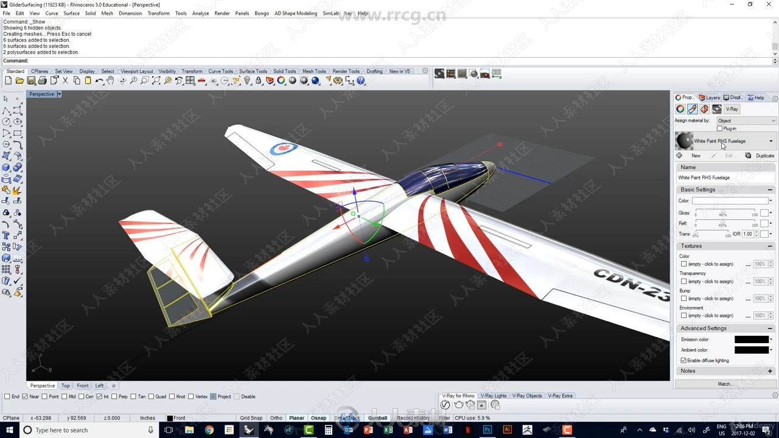
Task: Click the Ambient color black swatch
Action: coord(752,350)
